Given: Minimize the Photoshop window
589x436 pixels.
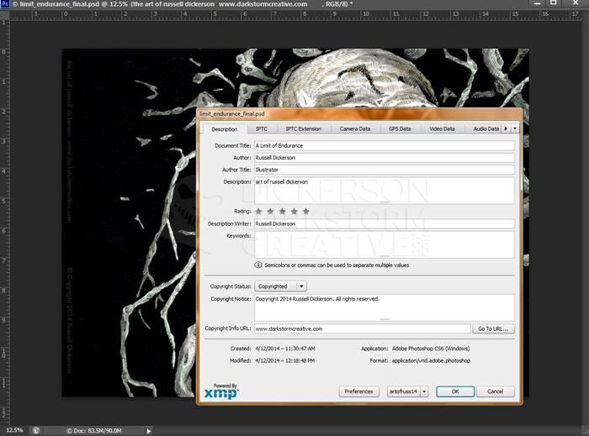Looking at the screenshot, I should pyautogui.click(x=537, y=3).
